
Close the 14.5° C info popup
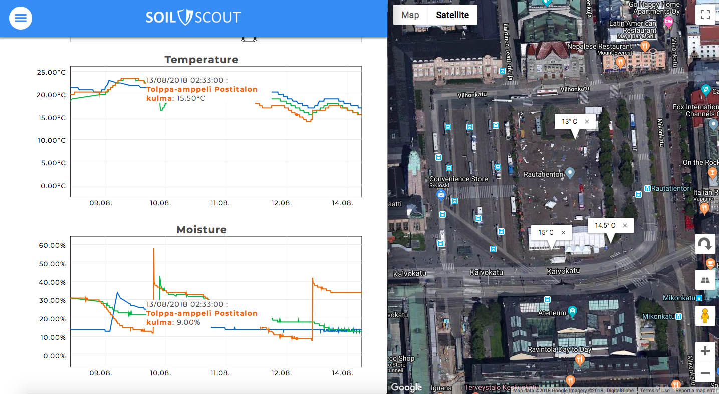point(625,226)
